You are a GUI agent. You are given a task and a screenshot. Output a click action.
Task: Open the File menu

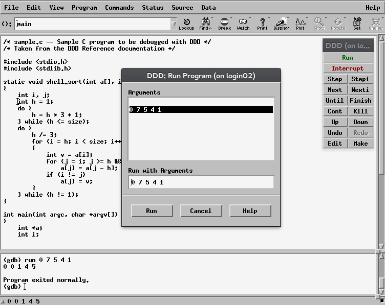click(11, 8)
